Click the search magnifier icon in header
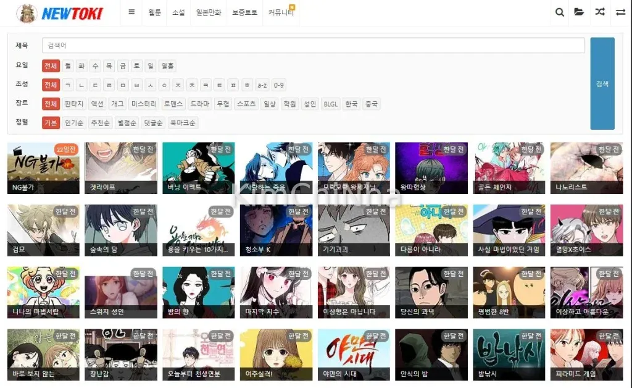Image resolution: width=632 pixels, height=388 pixels. (x=560, y=12)
